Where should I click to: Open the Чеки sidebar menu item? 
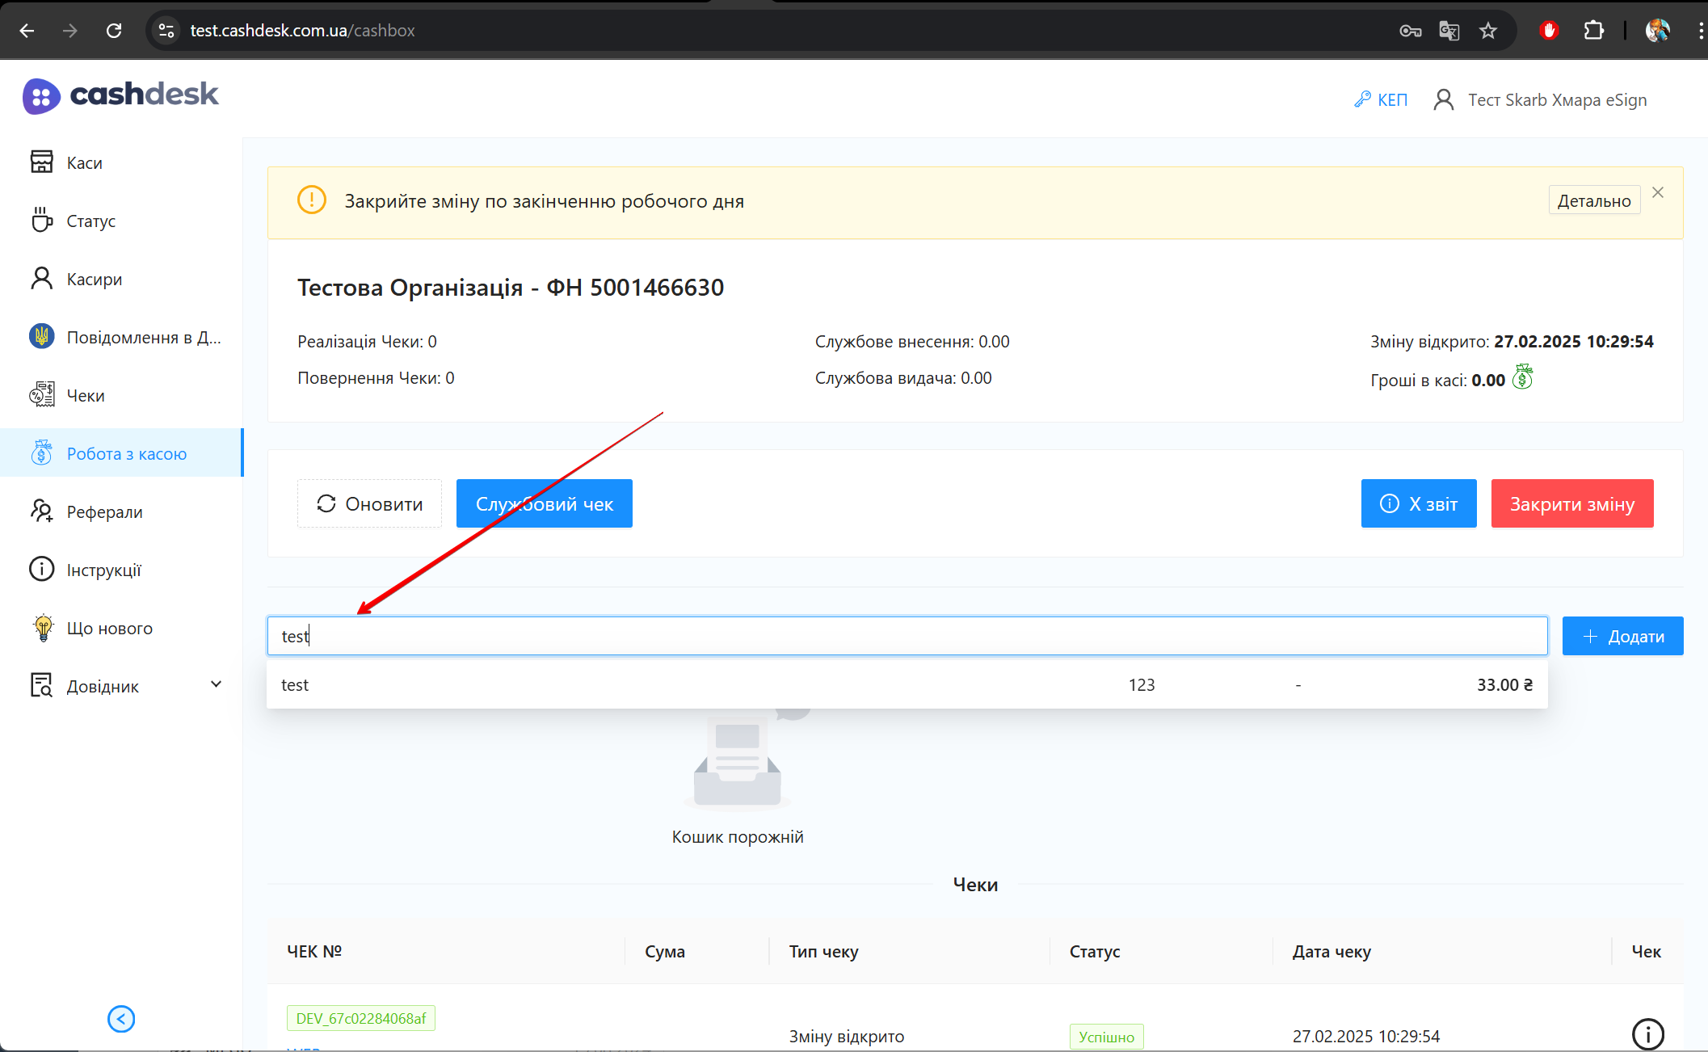(x=86, y=396)
